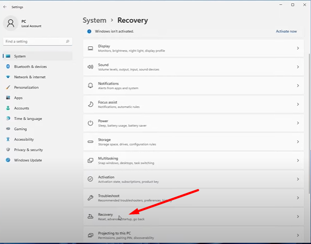Click the Sound speaker icon

(x=90, y=67)
